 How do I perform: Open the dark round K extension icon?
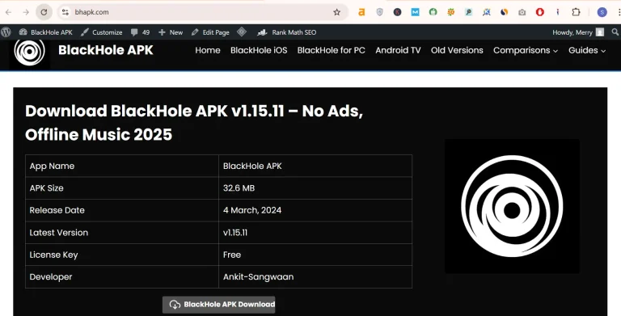[397, 12]
